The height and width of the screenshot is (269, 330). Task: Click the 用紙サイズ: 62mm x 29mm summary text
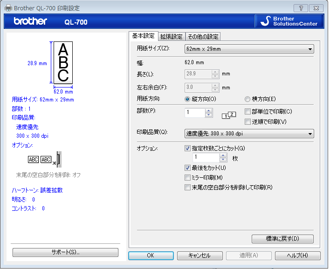tap(43, 100)
